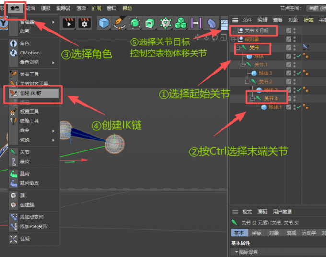The image size is (326, 257).
Task: Open Object Manager 文件 menu
Action: (x=247, y=20)
